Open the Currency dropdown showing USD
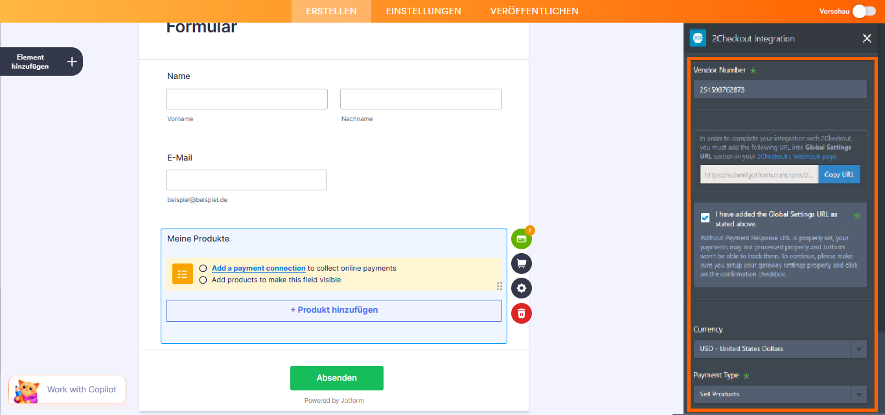This screenshot has width=885, height=415. (x=780, y=348)
